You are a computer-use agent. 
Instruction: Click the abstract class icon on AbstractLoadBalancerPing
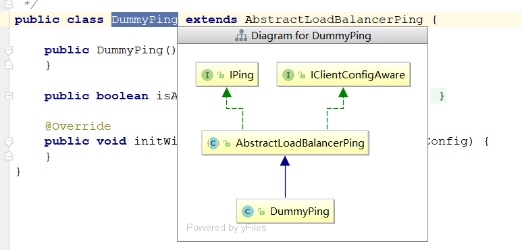[x=213, y=143]
